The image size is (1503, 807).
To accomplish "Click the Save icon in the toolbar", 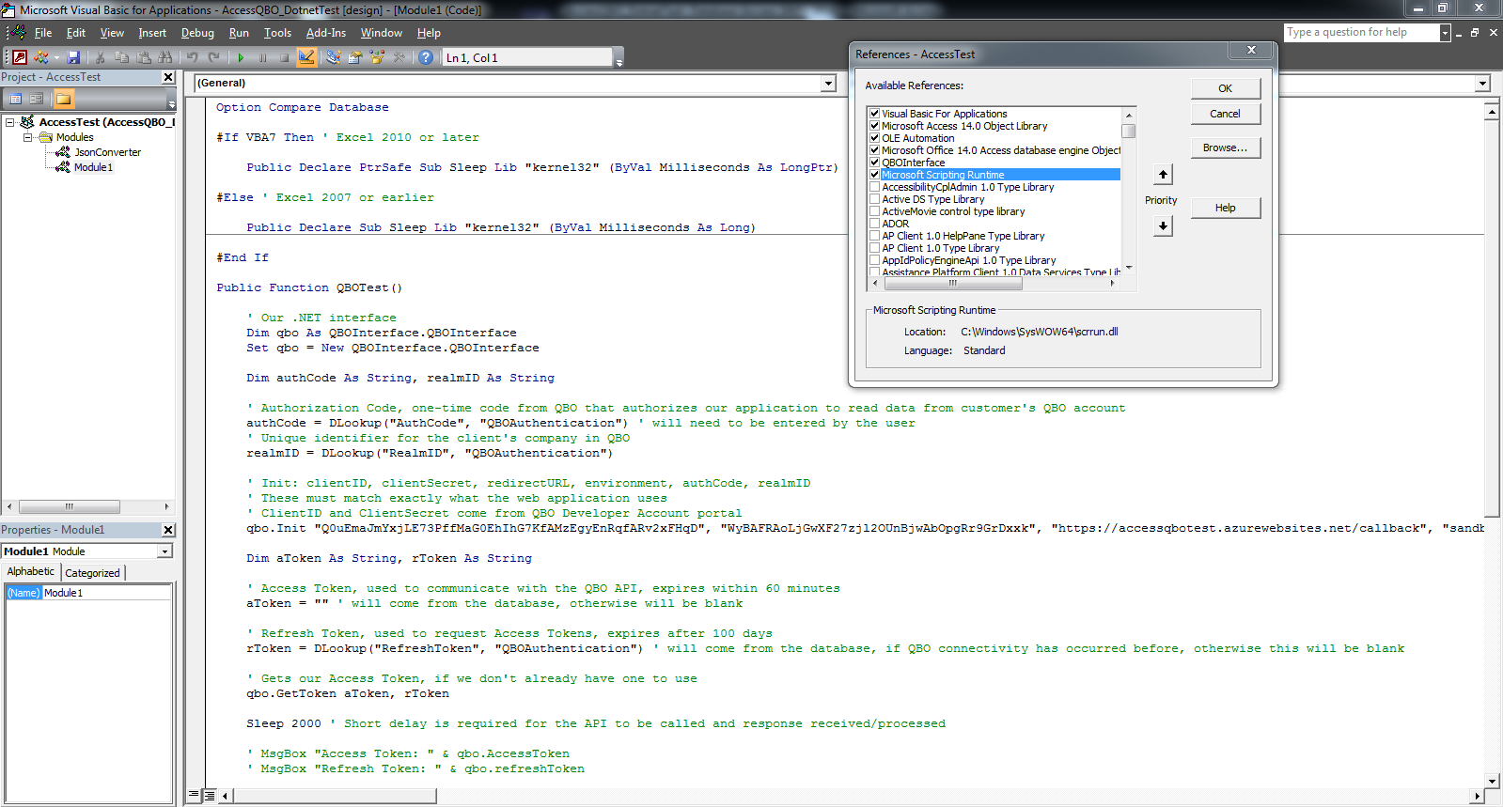I will pyautogui.click(x=73, y=57).
